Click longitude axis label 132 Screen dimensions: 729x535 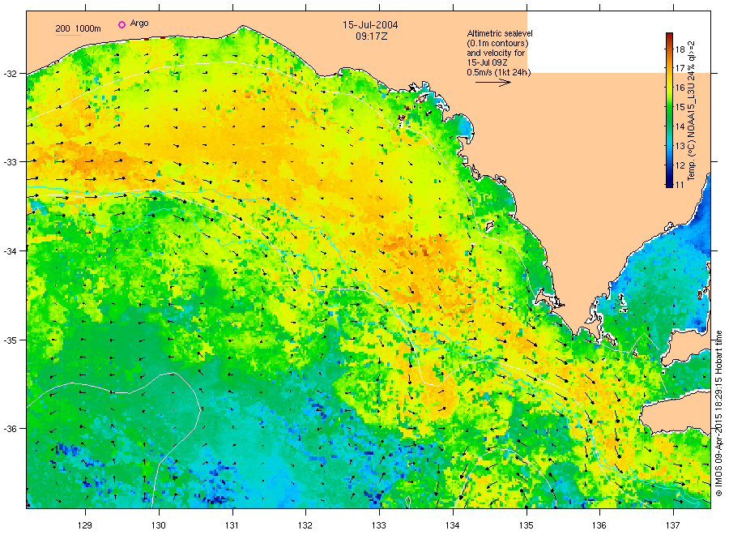point(305,526)
